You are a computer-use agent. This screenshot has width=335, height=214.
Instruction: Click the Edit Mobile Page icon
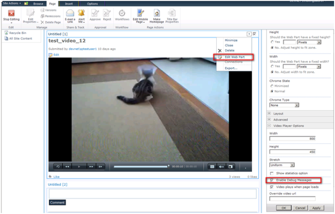pyautogui.click(x=141, y=14)
